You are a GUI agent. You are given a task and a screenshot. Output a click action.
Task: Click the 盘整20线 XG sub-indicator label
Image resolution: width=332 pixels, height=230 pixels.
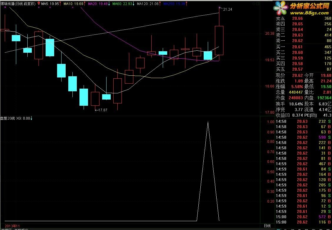tap(15, 118)
